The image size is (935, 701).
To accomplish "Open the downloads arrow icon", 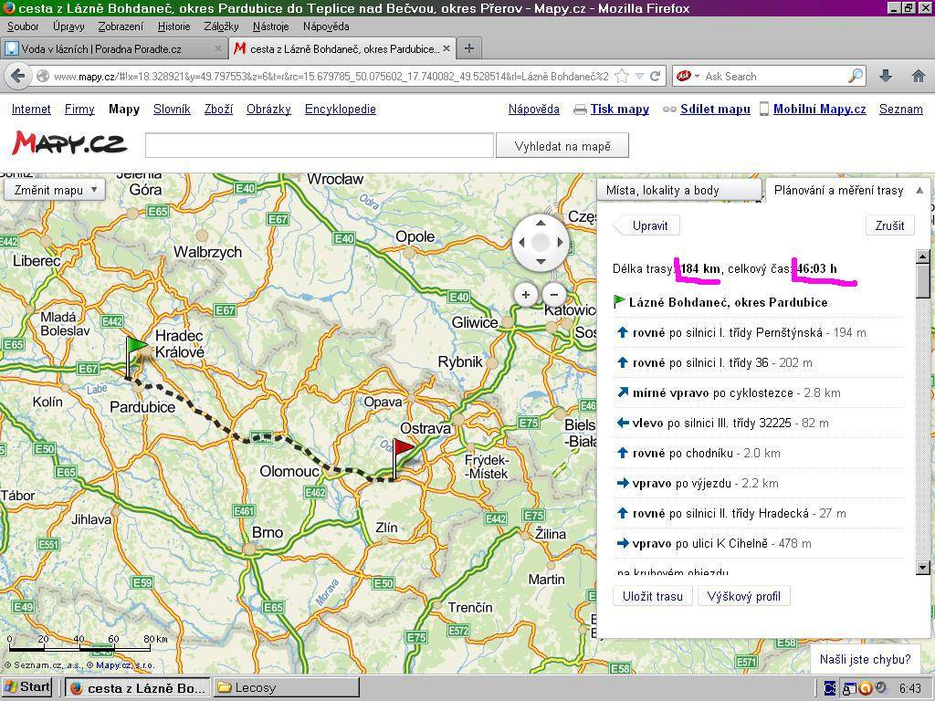I will click(x=886, y=76).
